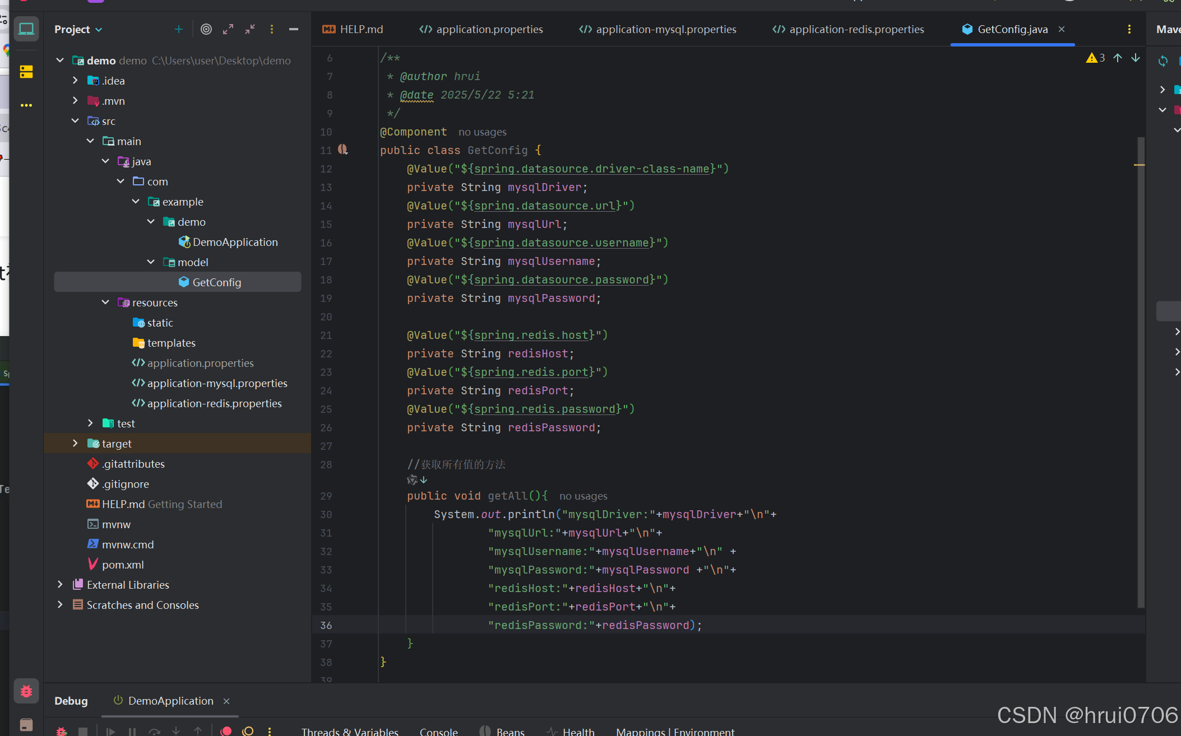Expand all items in Project tree

click(228, 29)
